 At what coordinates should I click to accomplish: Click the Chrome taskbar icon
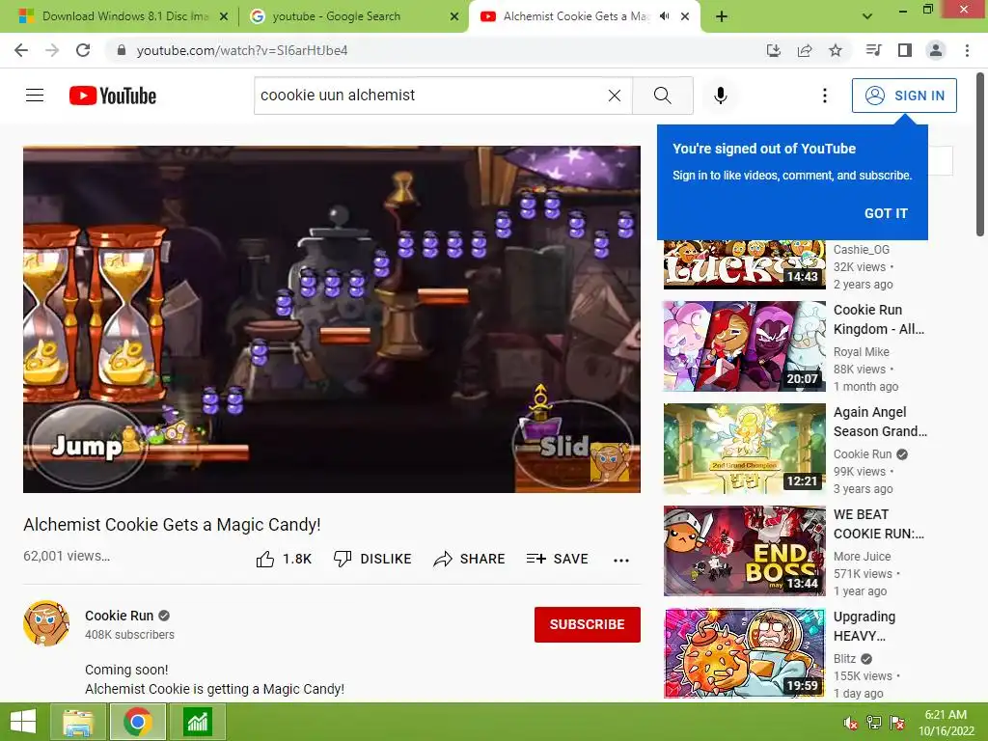[138, 722]
